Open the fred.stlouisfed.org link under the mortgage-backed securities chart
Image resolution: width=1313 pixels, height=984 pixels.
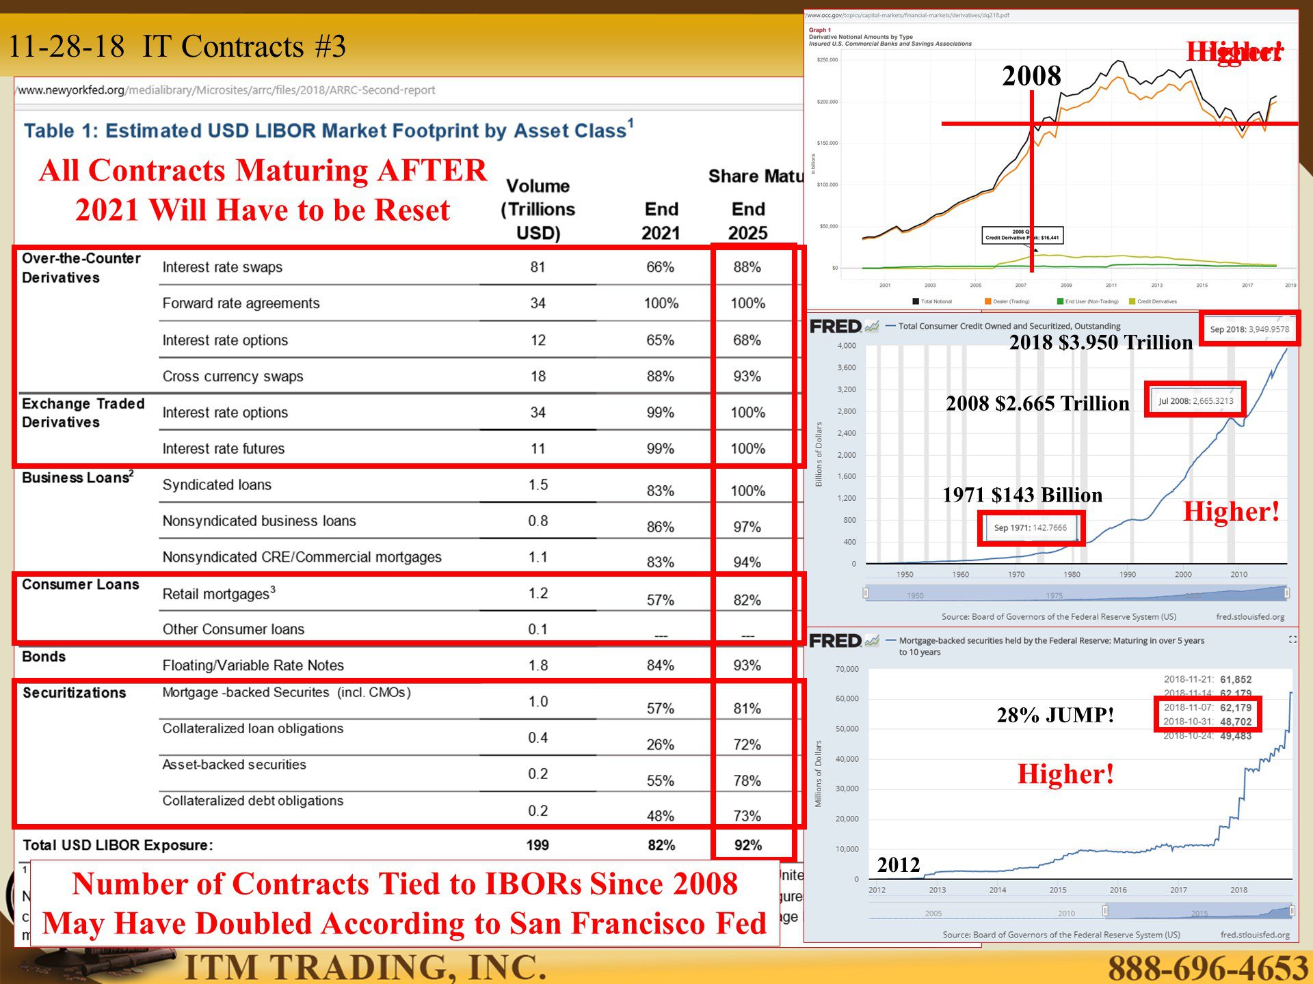point(1255,935)
